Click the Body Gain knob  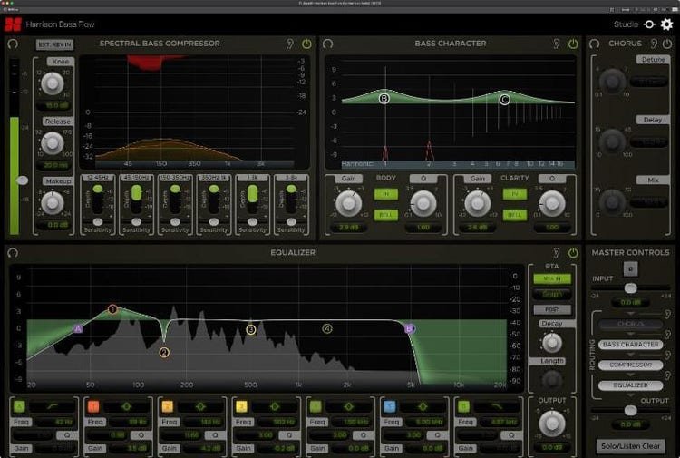[x=349, y=203]
